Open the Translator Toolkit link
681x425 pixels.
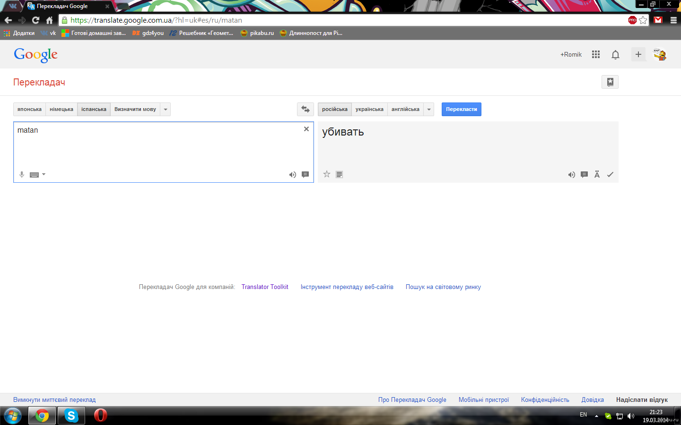(265, 287)
